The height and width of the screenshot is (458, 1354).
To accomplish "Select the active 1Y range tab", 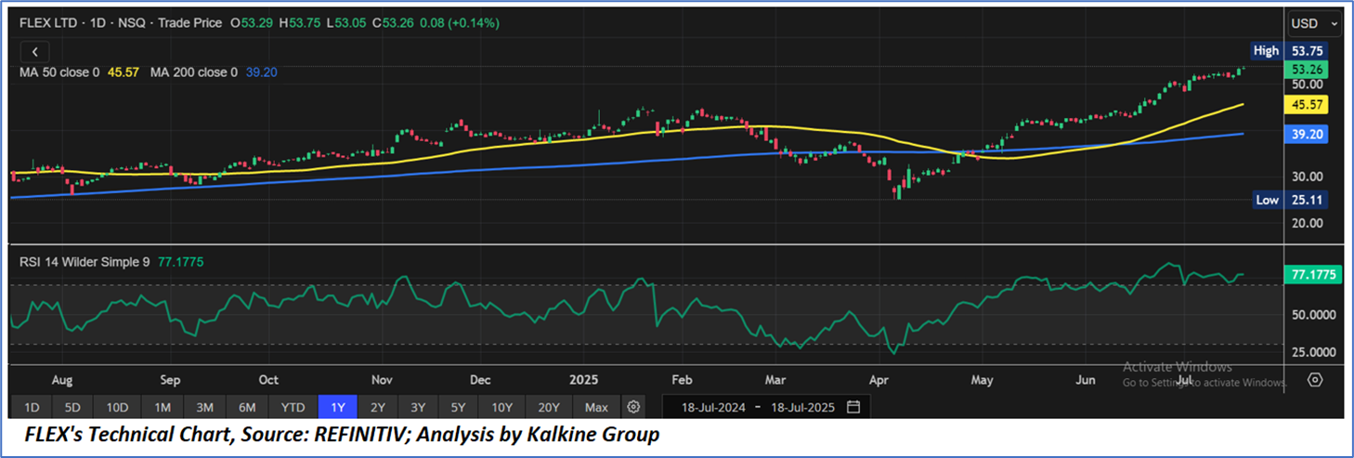I will [336, 407].
